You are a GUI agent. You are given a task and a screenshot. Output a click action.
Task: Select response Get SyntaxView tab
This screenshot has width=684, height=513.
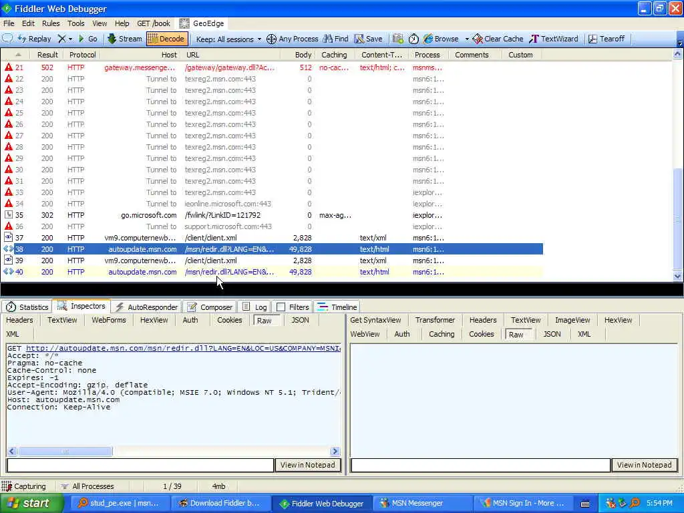[375, 320]
